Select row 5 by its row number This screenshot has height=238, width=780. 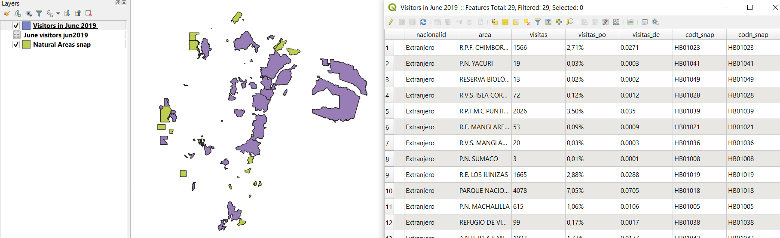point(389,111)
